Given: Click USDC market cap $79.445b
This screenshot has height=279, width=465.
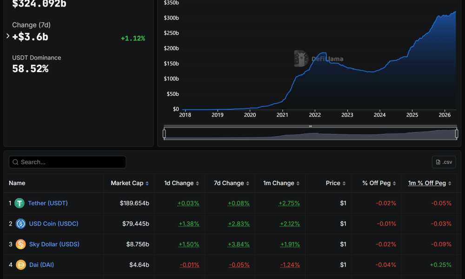Looking at the screenshot, I should 135,224.
